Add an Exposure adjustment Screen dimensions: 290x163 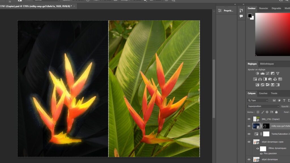pyautogui.click(x=273, y=73)
